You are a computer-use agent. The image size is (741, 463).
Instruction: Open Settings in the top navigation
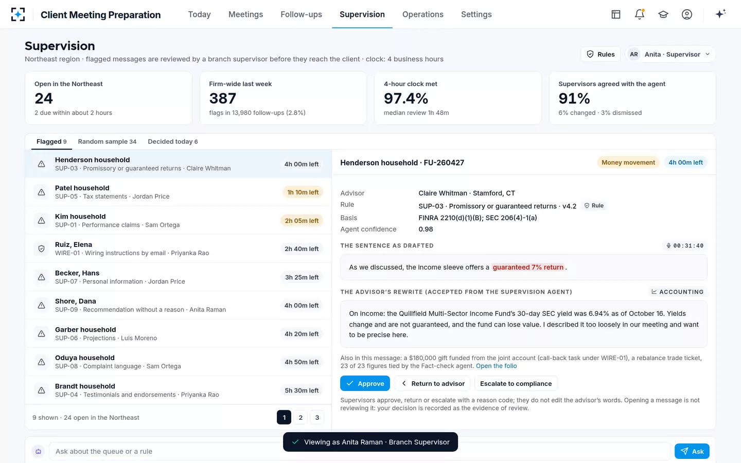pyautogui.click(x=476, y=14)
